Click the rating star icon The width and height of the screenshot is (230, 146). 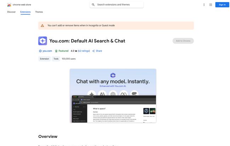pos(76,51)
